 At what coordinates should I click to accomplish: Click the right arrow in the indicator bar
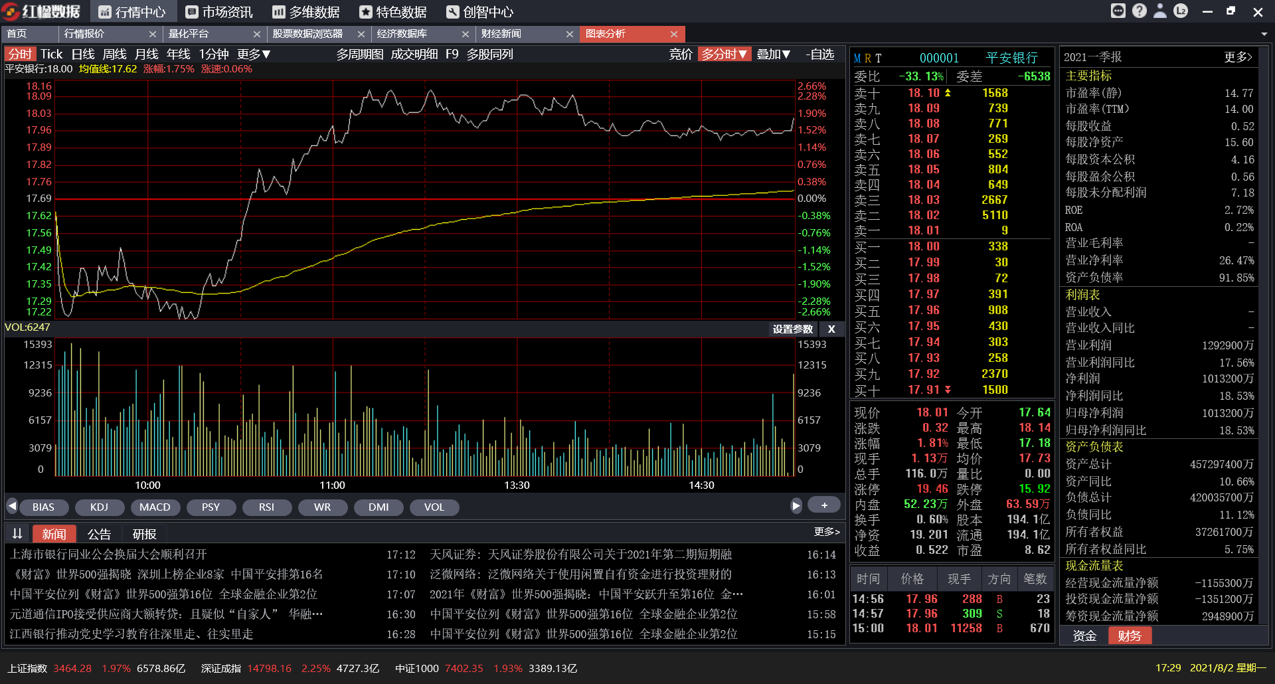(x=796, y=505)
